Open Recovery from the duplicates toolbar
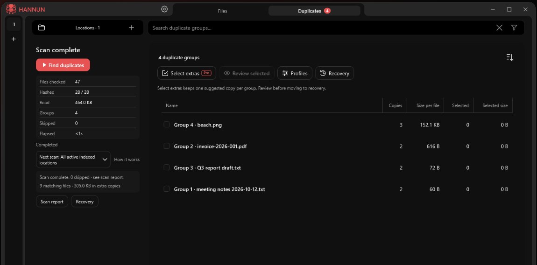This screenshot has width=537, height=265. click(335, 73)
